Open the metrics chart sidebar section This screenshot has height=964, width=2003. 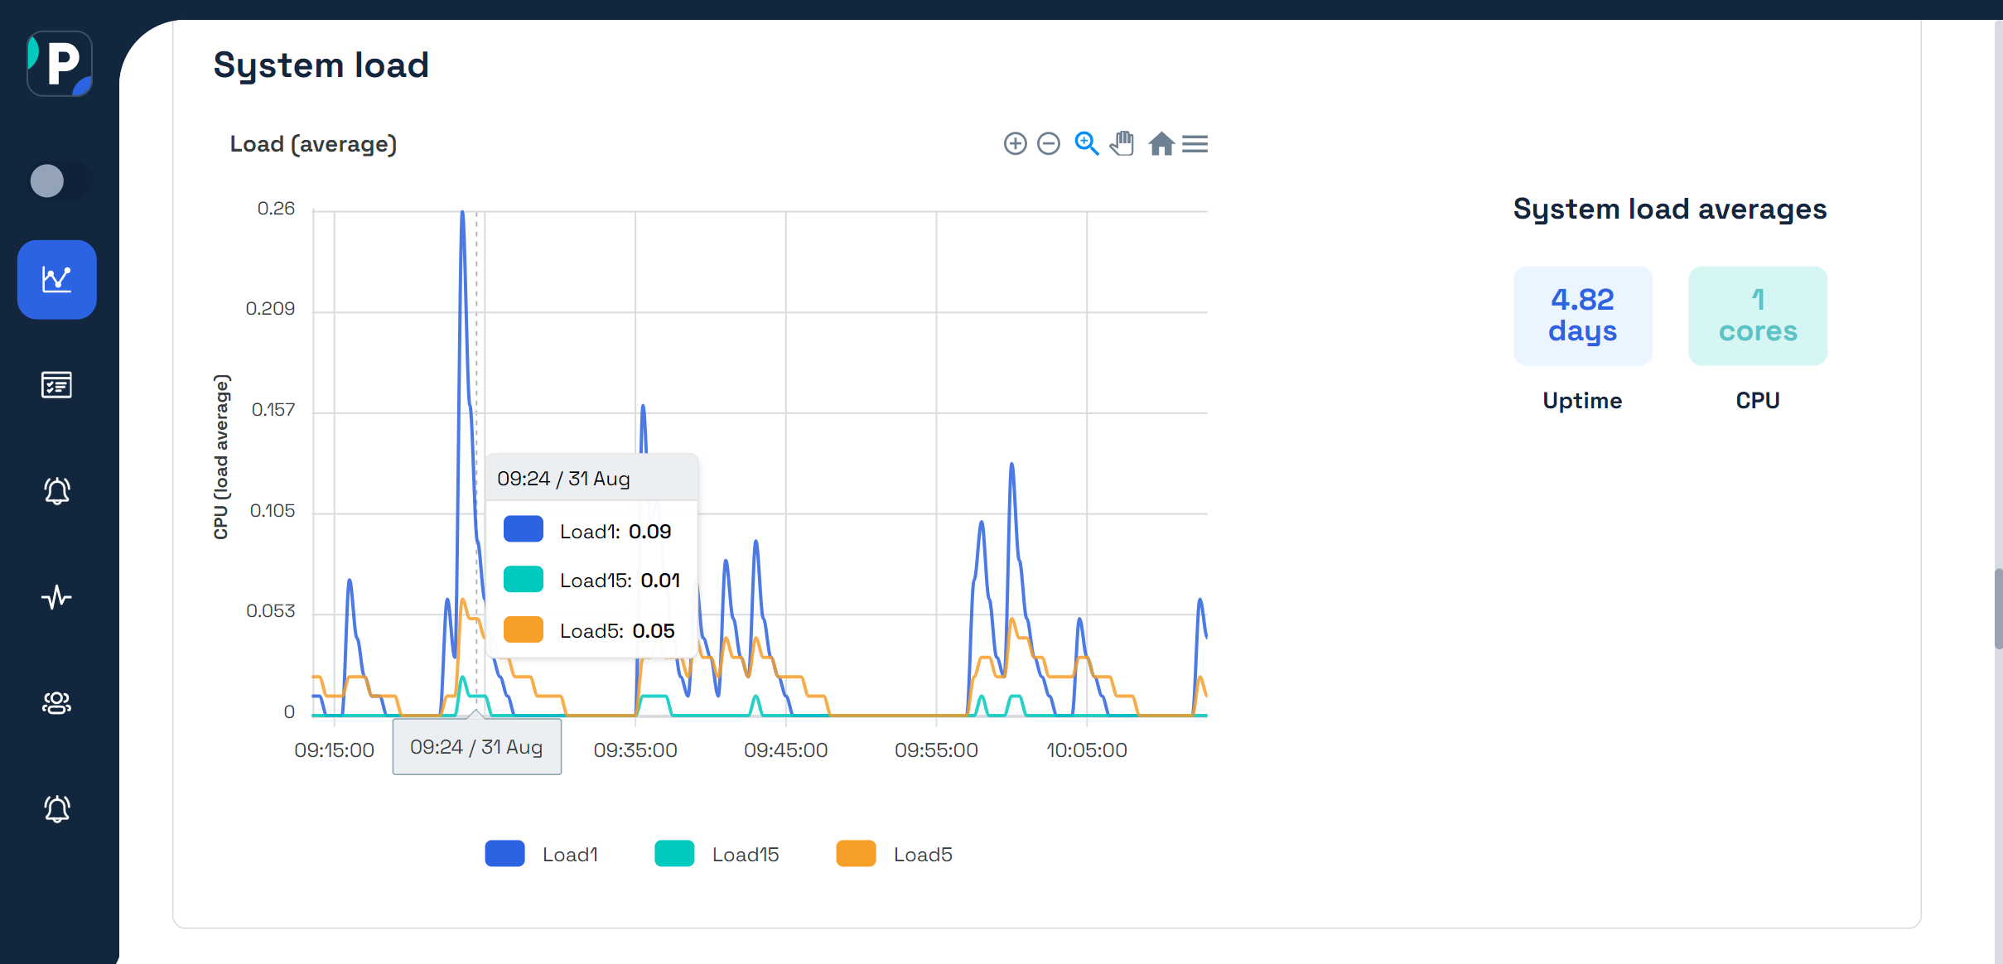click(57, 279)
